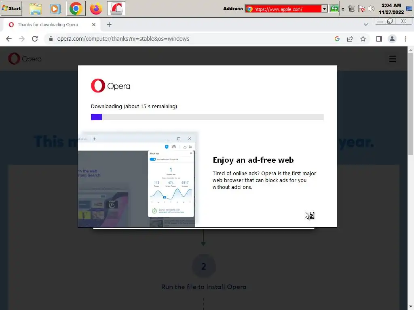Launch File Explorer from the taskbar
Image resolution: width=414 pixels, height=310 pixels.
(36, 9)
